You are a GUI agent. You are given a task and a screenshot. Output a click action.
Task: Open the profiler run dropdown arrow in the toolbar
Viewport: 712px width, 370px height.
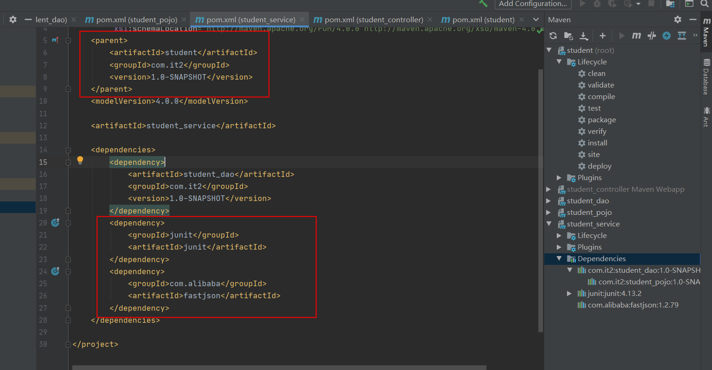[x=638, y=4]
